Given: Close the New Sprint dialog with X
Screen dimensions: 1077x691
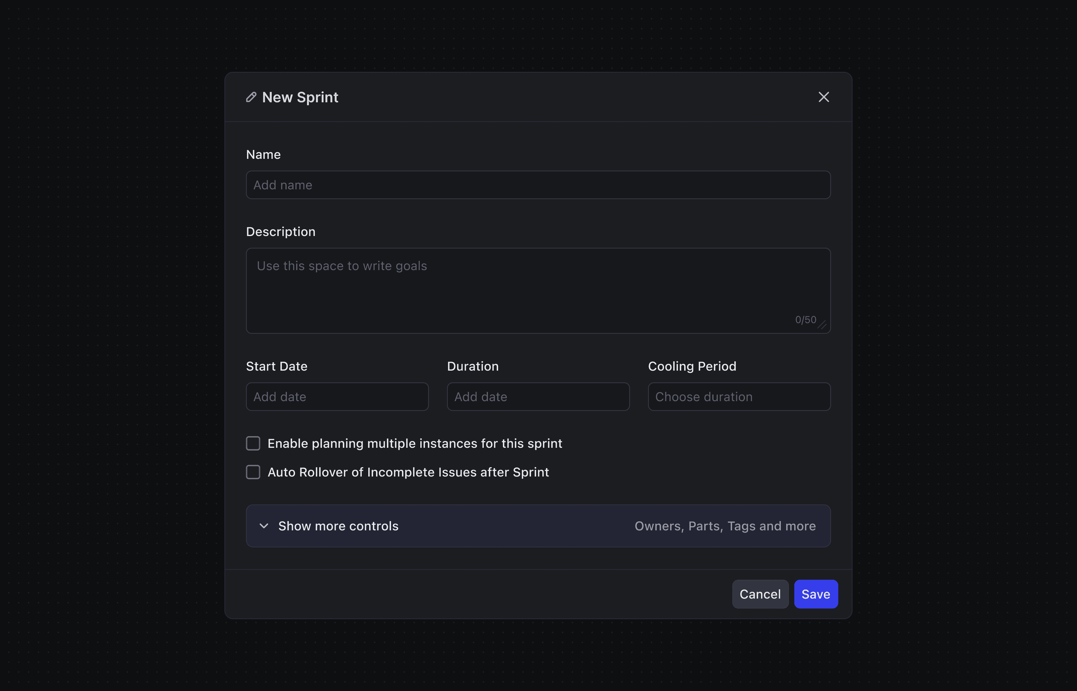Looking at the screenshot, I should [x=823, y=97].
